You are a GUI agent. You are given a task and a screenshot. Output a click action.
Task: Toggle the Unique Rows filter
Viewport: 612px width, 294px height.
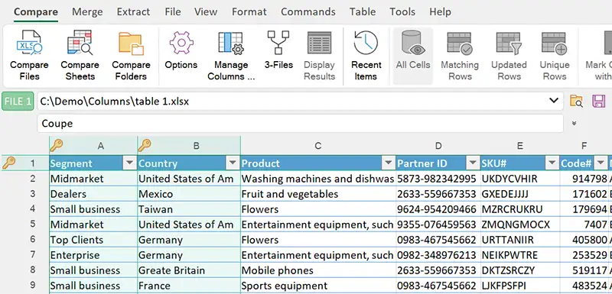coord(554,55)
